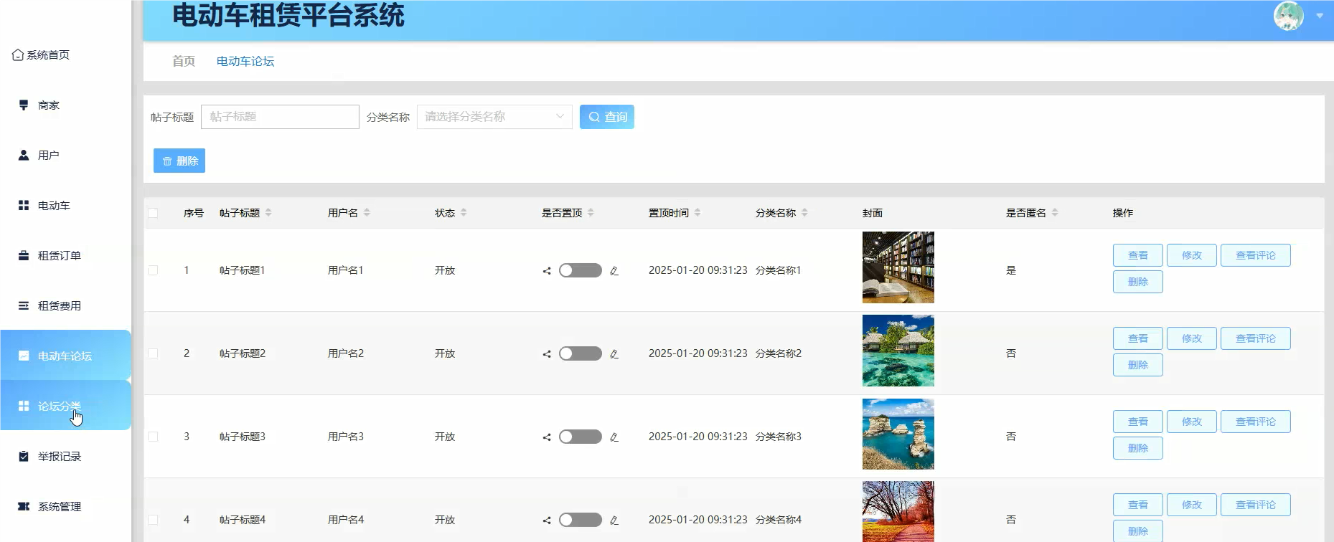Click the 用户名3 cell text
This screenshot has width=1334, height=542.
[346, 437]
